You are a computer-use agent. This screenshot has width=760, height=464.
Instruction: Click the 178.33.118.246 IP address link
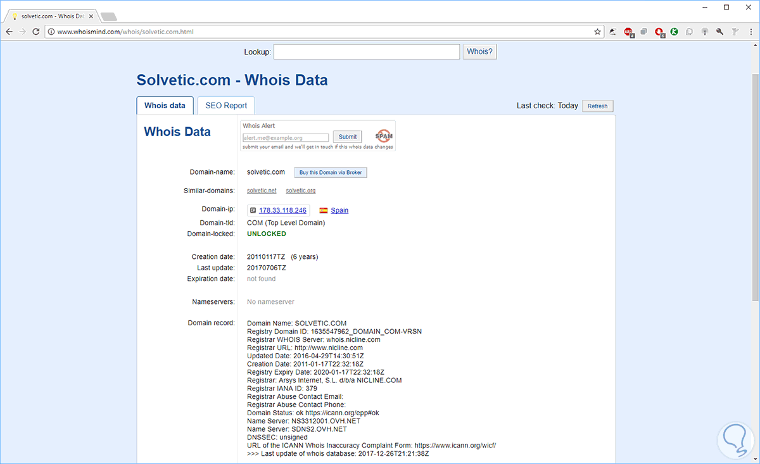(x=282, y=210)
